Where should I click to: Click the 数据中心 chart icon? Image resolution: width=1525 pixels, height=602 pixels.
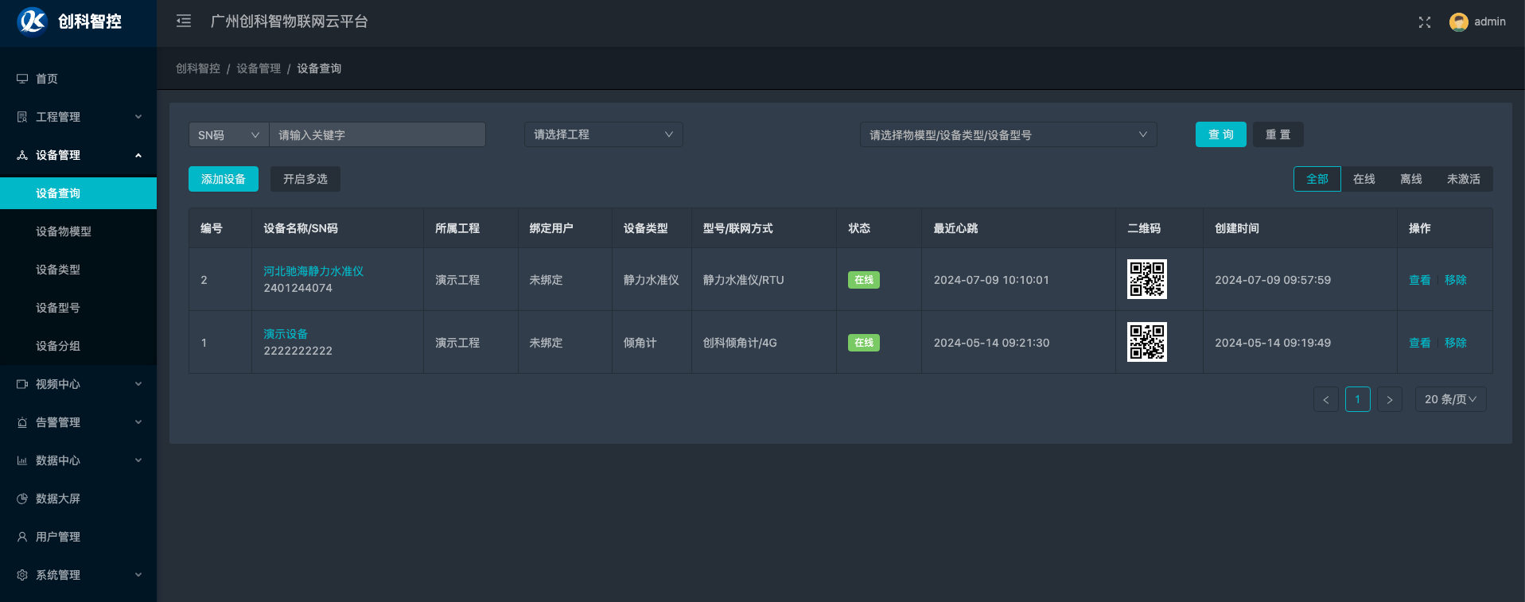coord(22,460)
